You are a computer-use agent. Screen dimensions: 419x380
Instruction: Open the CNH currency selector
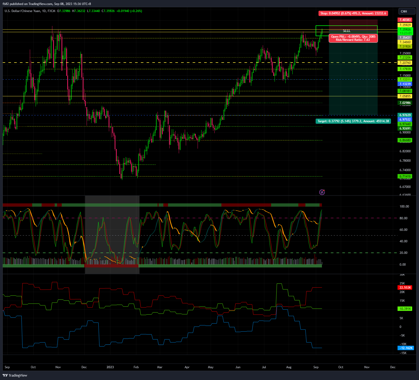407,11
